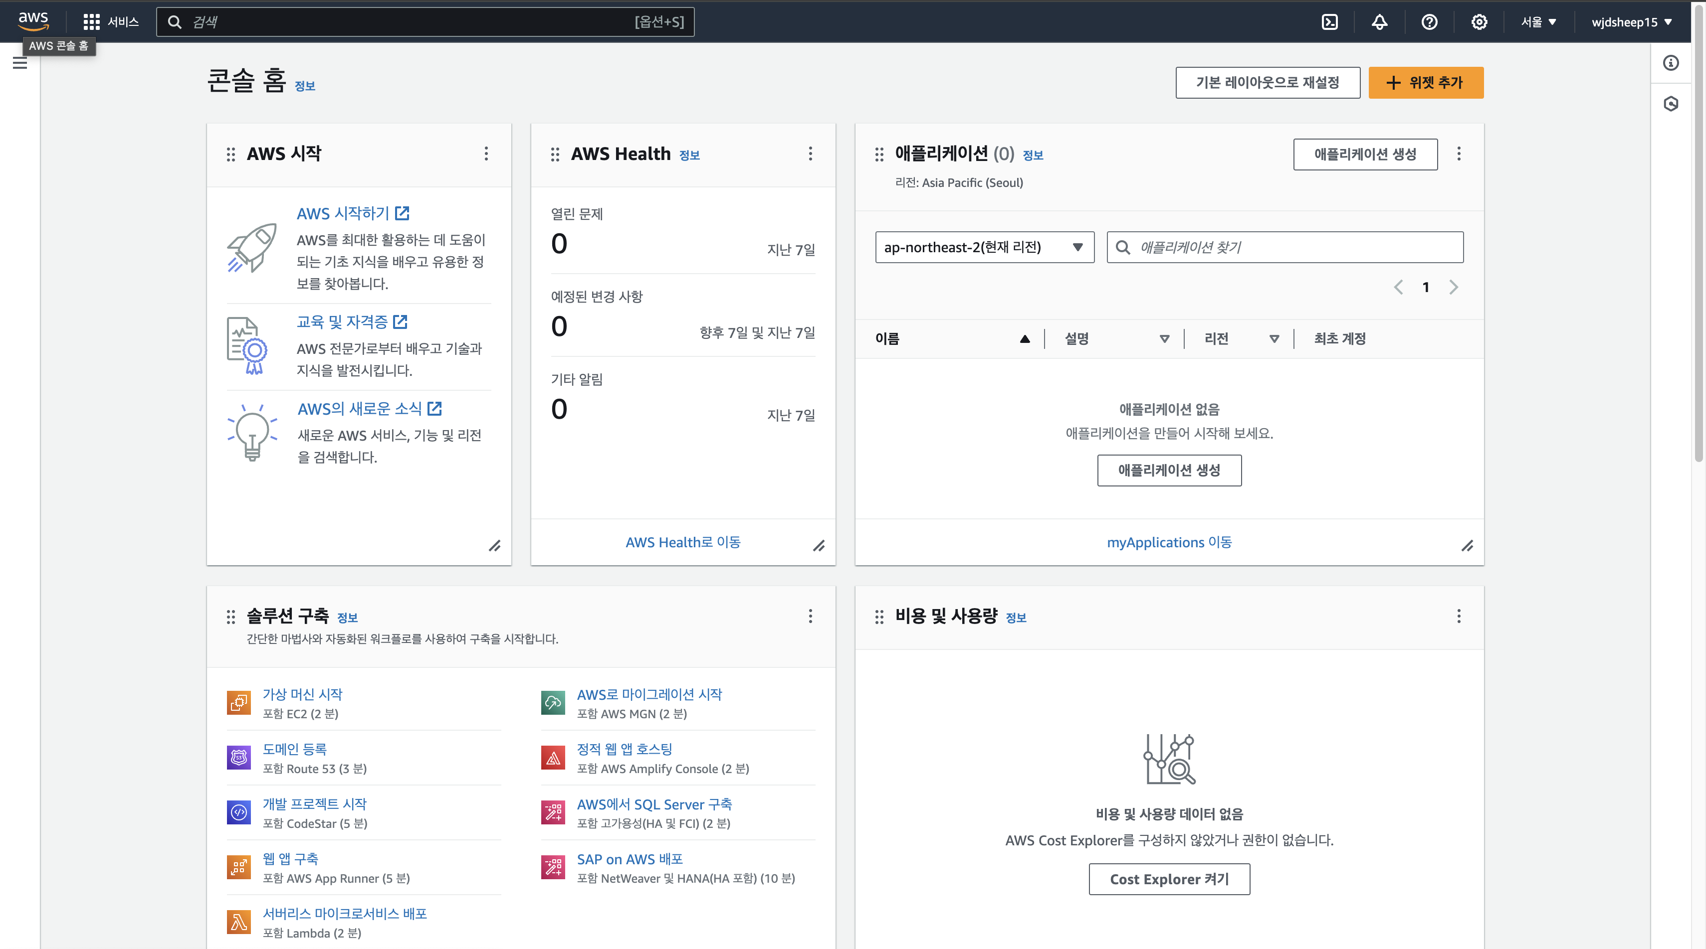Open the settings gear icon
The width and height of the screenshot is (1706, 949).
(1479, 22)
